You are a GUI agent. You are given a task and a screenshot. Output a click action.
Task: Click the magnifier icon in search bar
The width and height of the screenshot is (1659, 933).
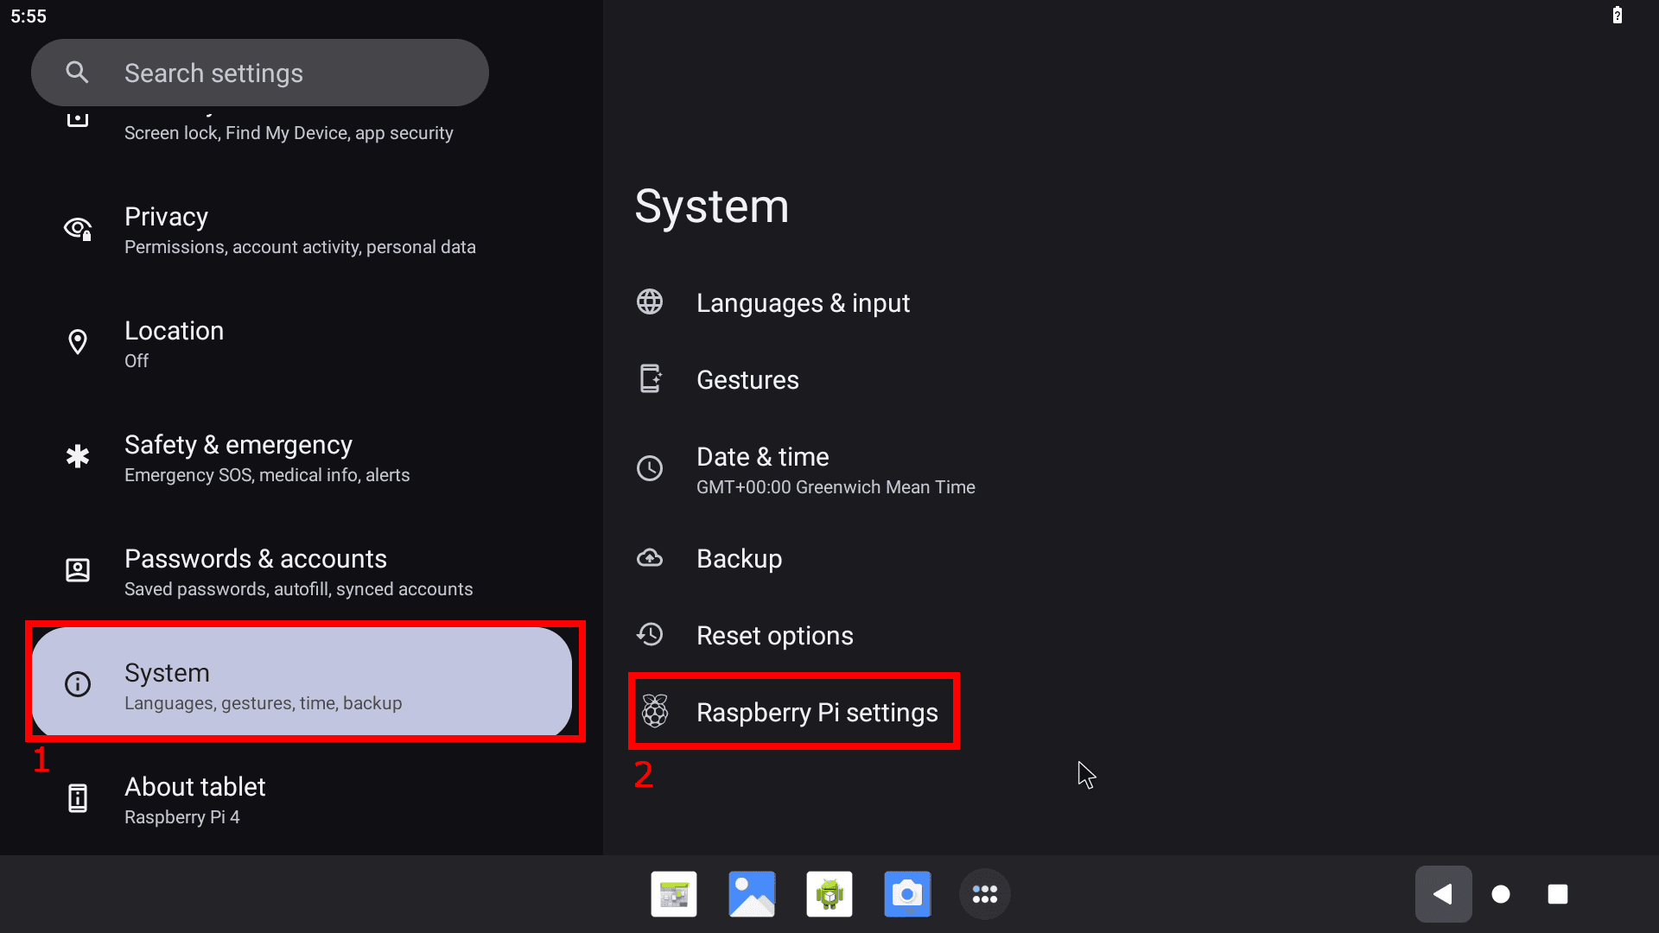point(77,73)
